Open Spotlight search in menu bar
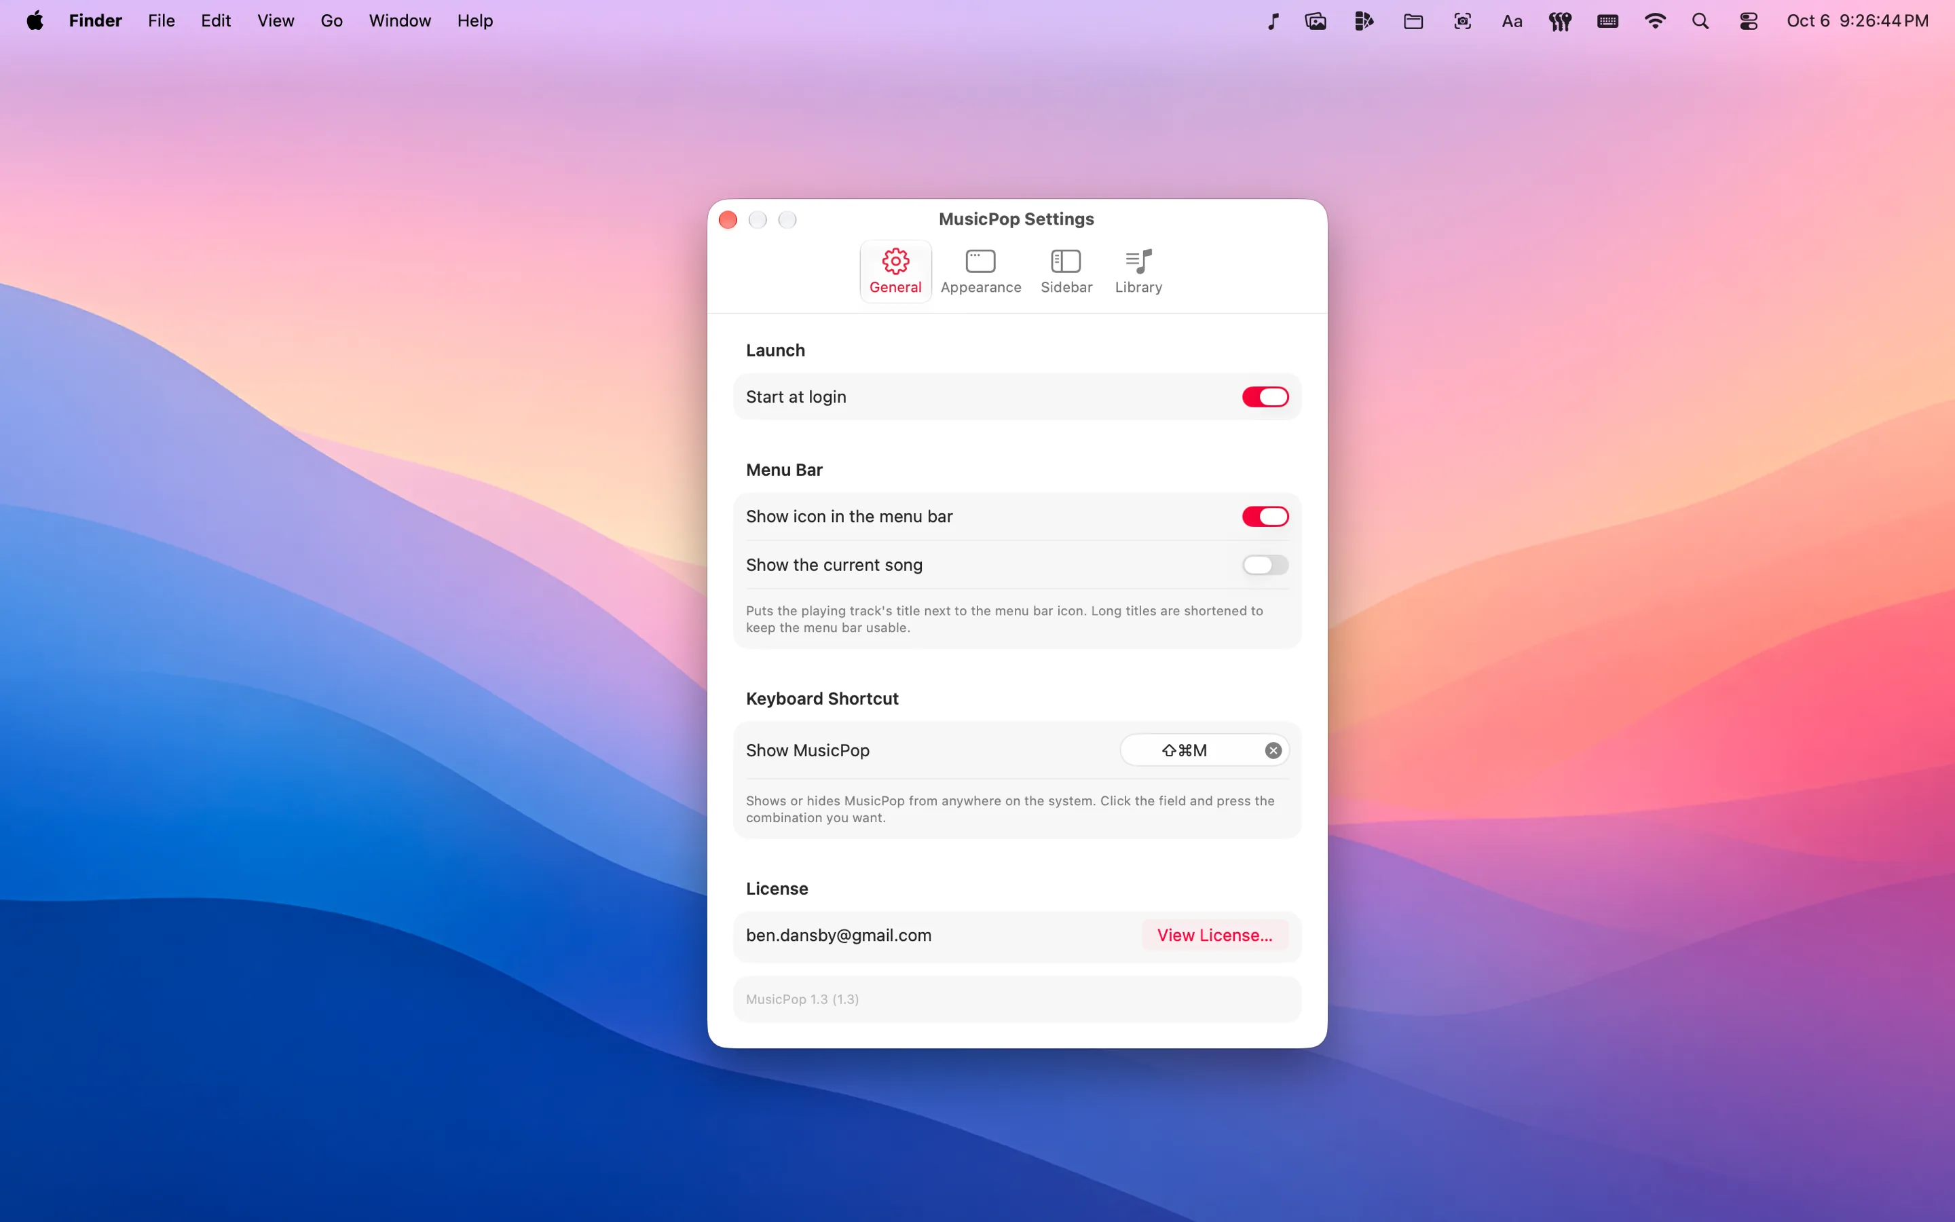The image size is (1955, 1222). 1700,21
